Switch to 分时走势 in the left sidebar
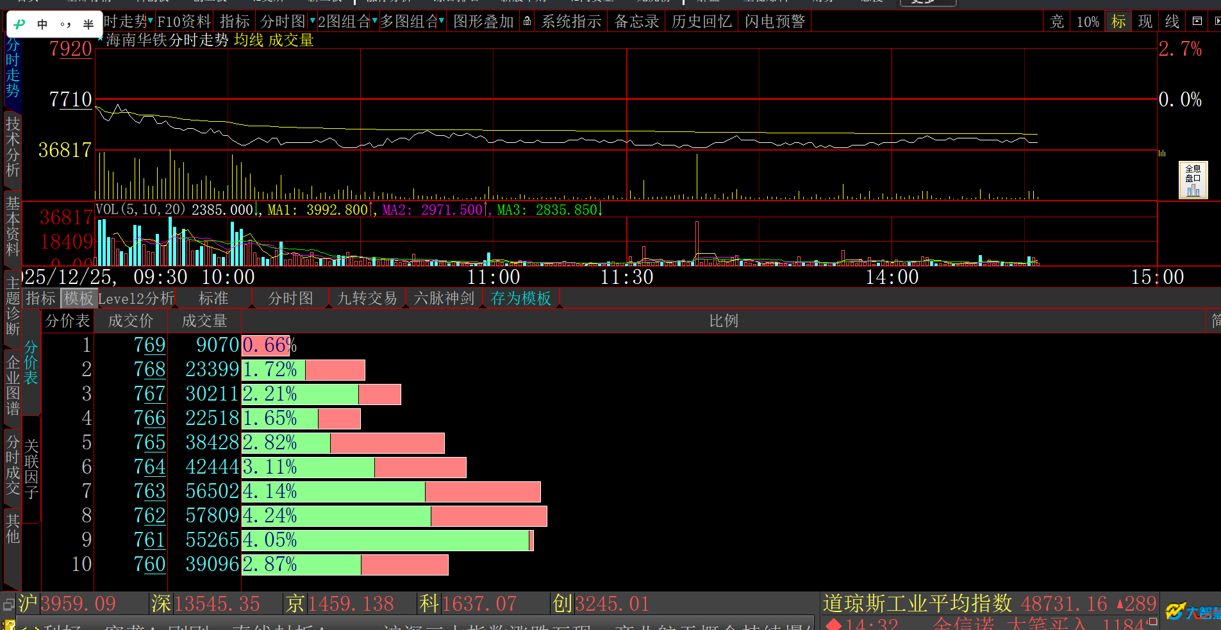 pyautogui.click(x=12, y=68)
